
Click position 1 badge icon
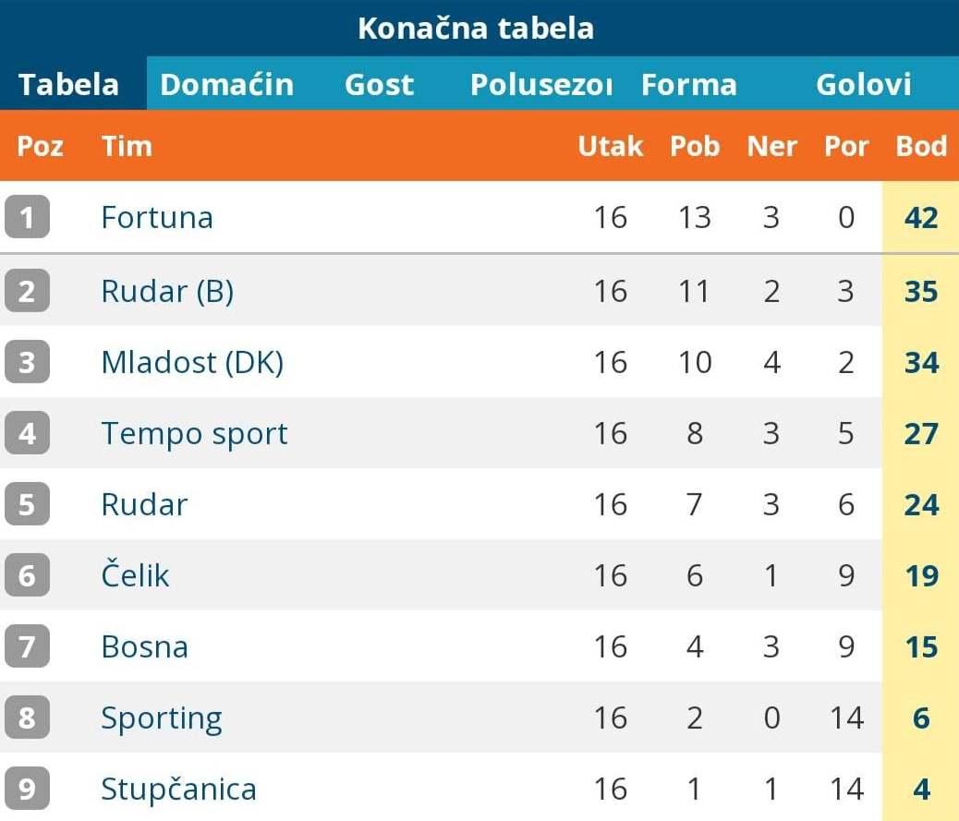coord(27,218)
